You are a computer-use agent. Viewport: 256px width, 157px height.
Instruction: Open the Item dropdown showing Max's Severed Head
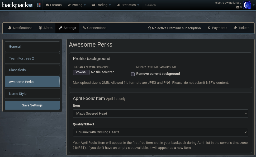point(160,114)
